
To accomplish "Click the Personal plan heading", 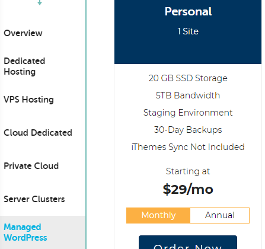I will 188,11.
